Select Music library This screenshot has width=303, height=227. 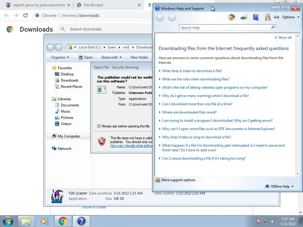pos(65,111)
